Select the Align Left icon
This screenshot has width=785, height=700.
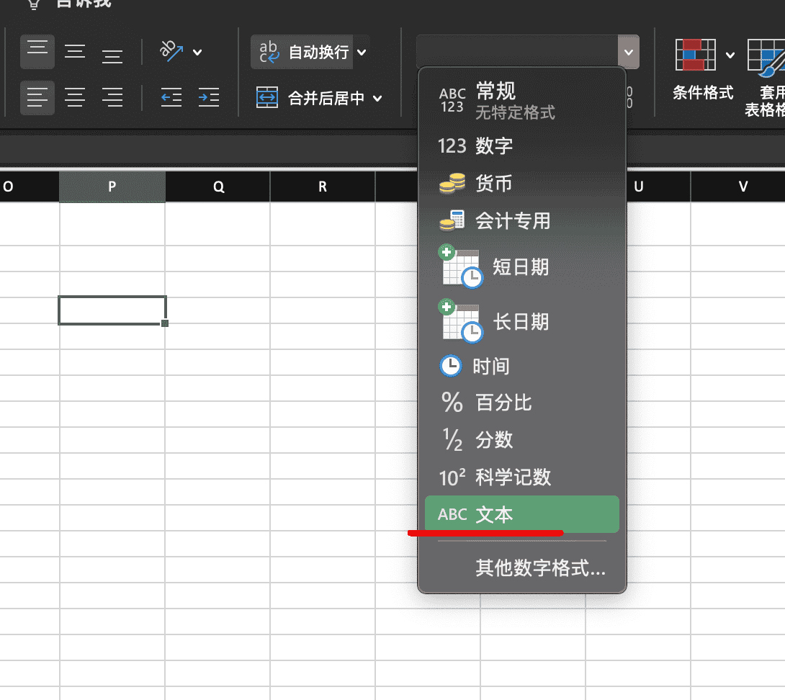[x=37, y=97]
